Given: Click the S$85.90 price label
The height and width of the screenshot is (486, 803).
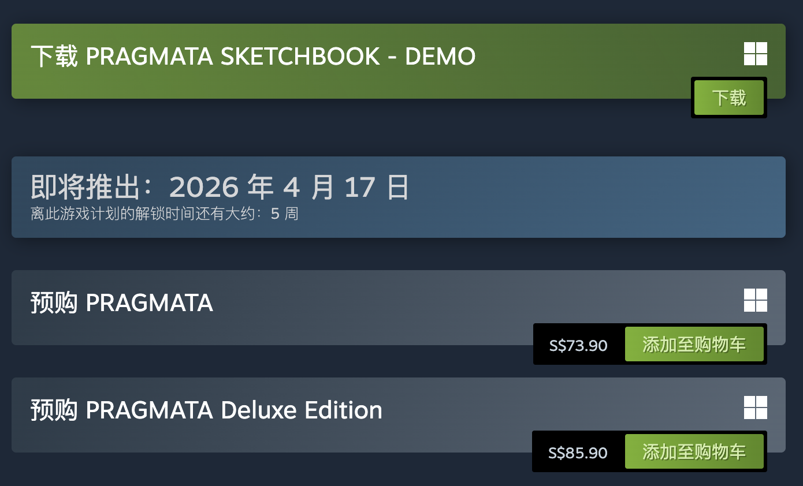Looking at the screenshot, I should [x=578, y=453].
